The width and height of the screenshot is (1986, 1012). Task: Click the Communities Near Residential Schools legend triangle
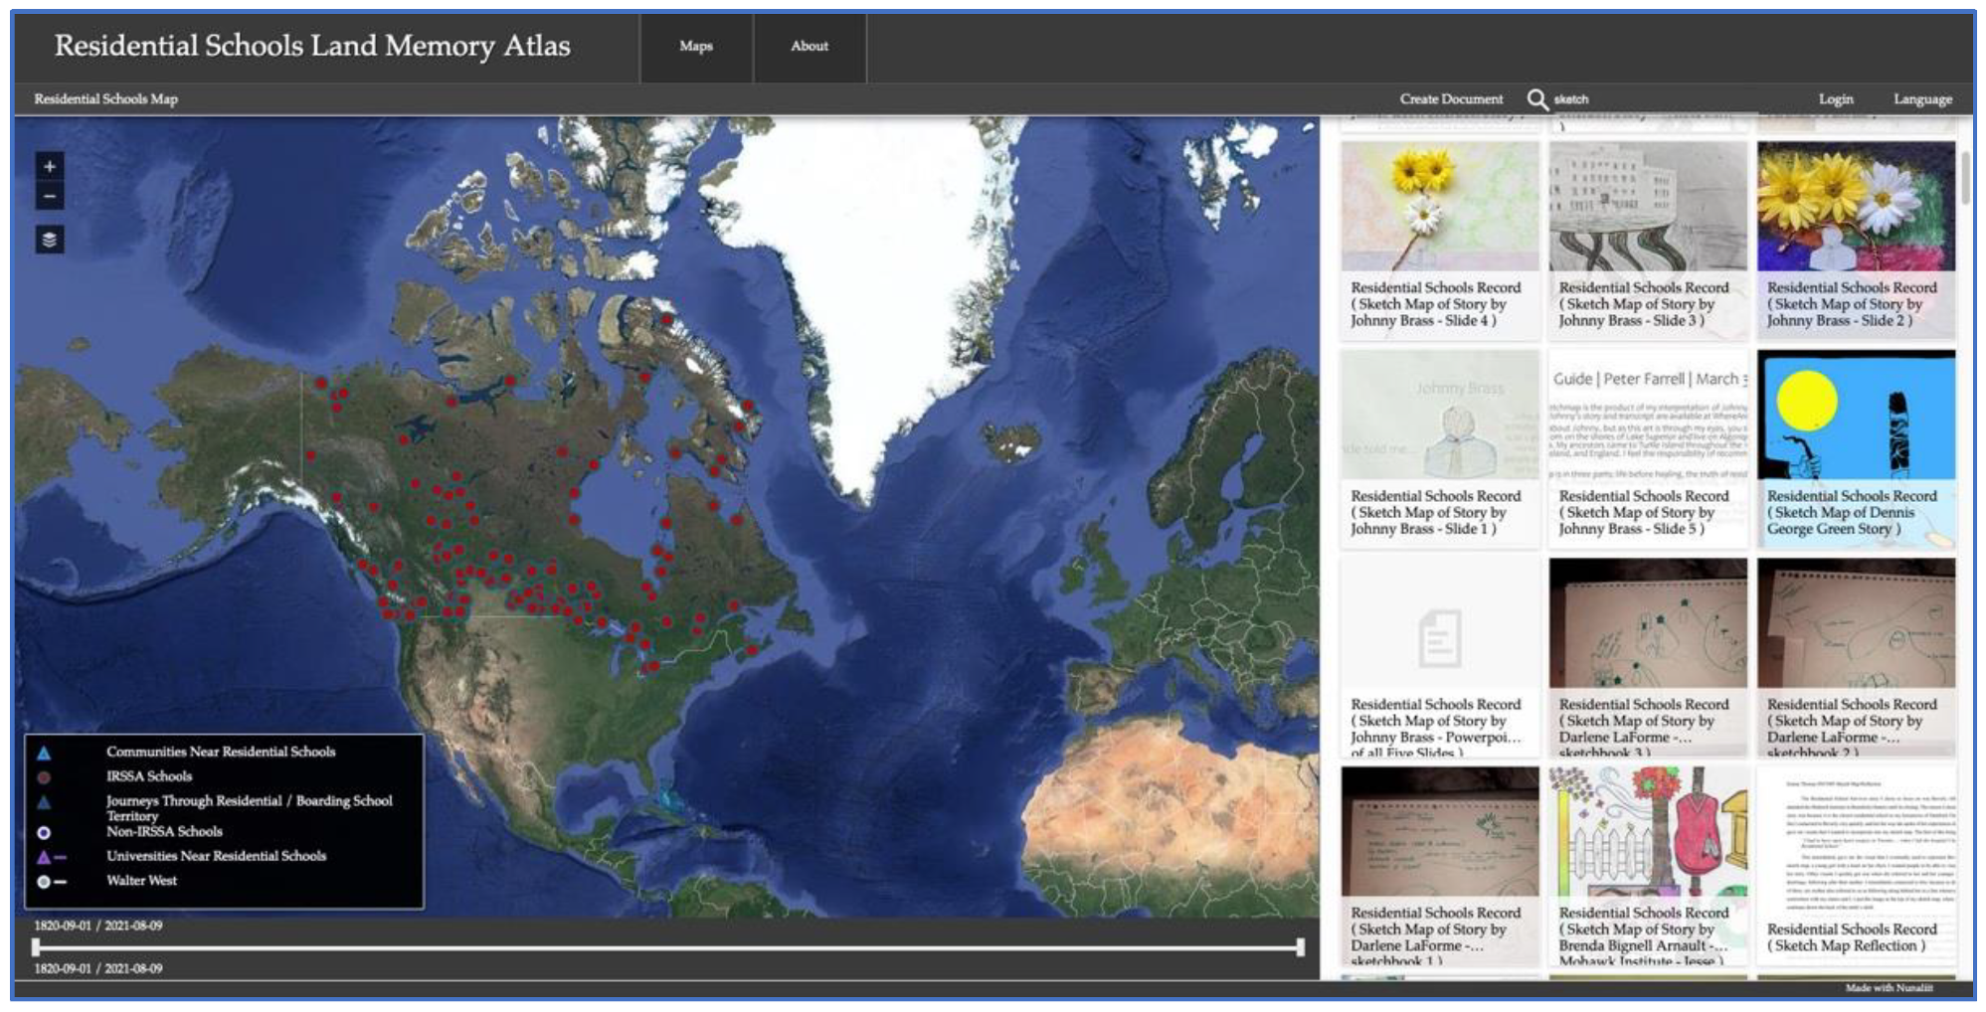tap(44, 753)
